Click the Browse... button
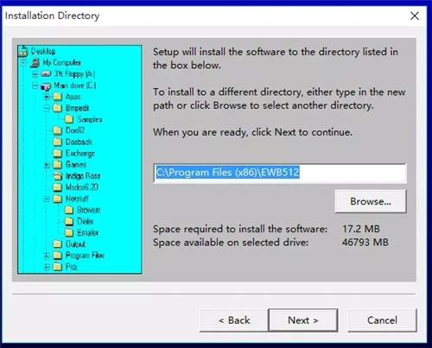432x348 pixels. click(371, 201)
